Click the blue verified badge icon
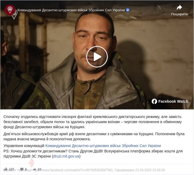Viewport: 194px width, 175px height. click(128, 10)
